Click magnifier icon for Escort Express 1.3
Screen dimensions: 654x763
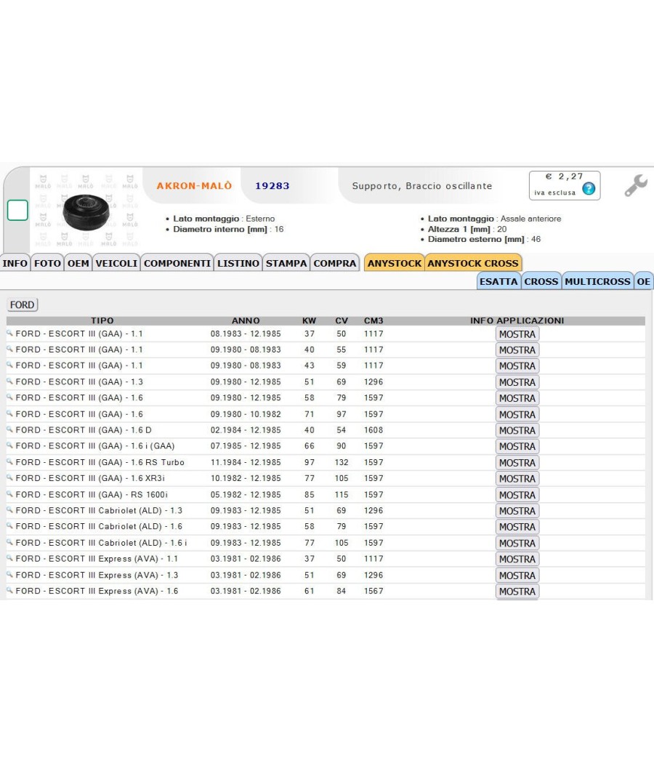pyautogui.click(x=9, y=575)
